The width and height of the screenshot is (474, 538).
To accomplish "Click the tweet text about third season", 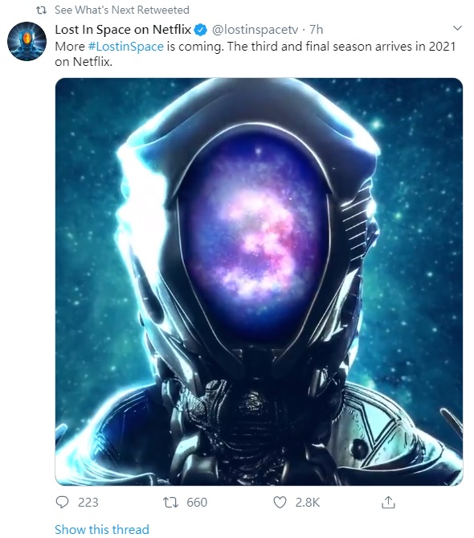I will tap(255, 54).
